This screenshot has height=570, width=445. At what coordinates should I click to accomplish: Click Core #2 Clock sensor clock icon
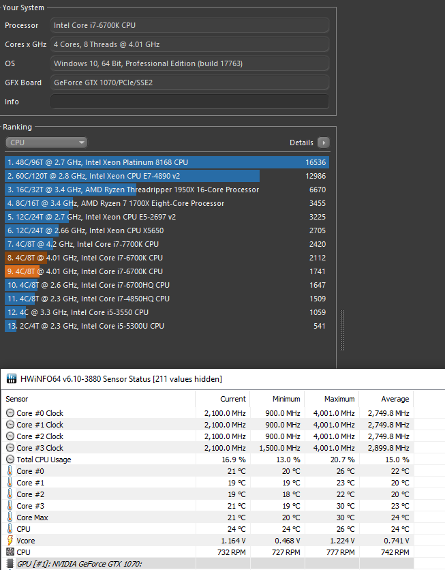10,436
